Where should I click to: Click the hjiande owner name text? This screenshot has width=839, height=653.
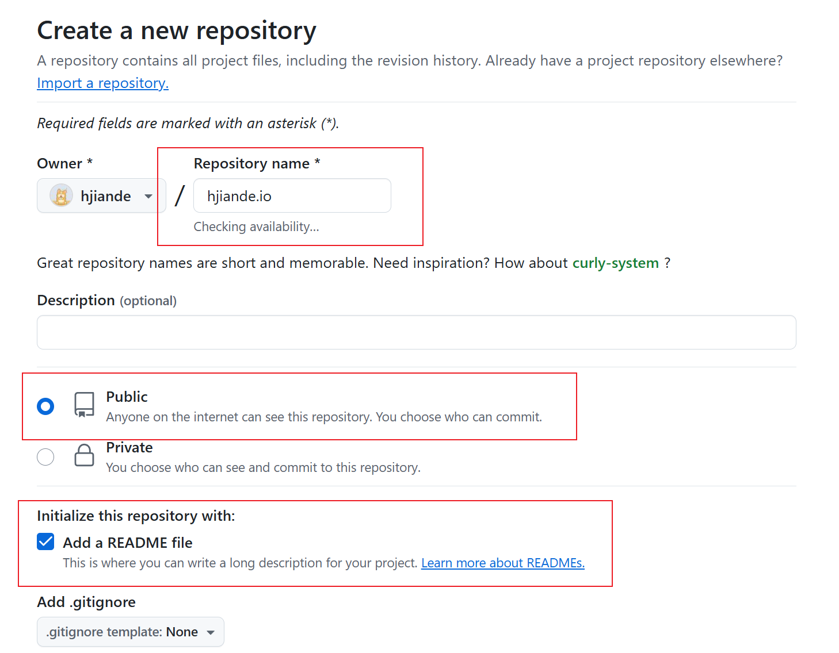pos(106,197)
